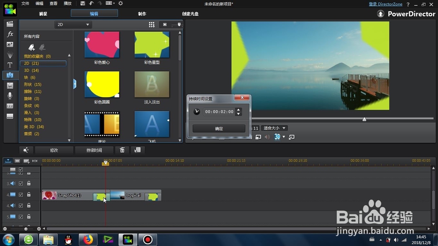Switch to timeline view icon
Image resolution: width=438 pixels, height=246 pixels.
[x=8, y=161]
